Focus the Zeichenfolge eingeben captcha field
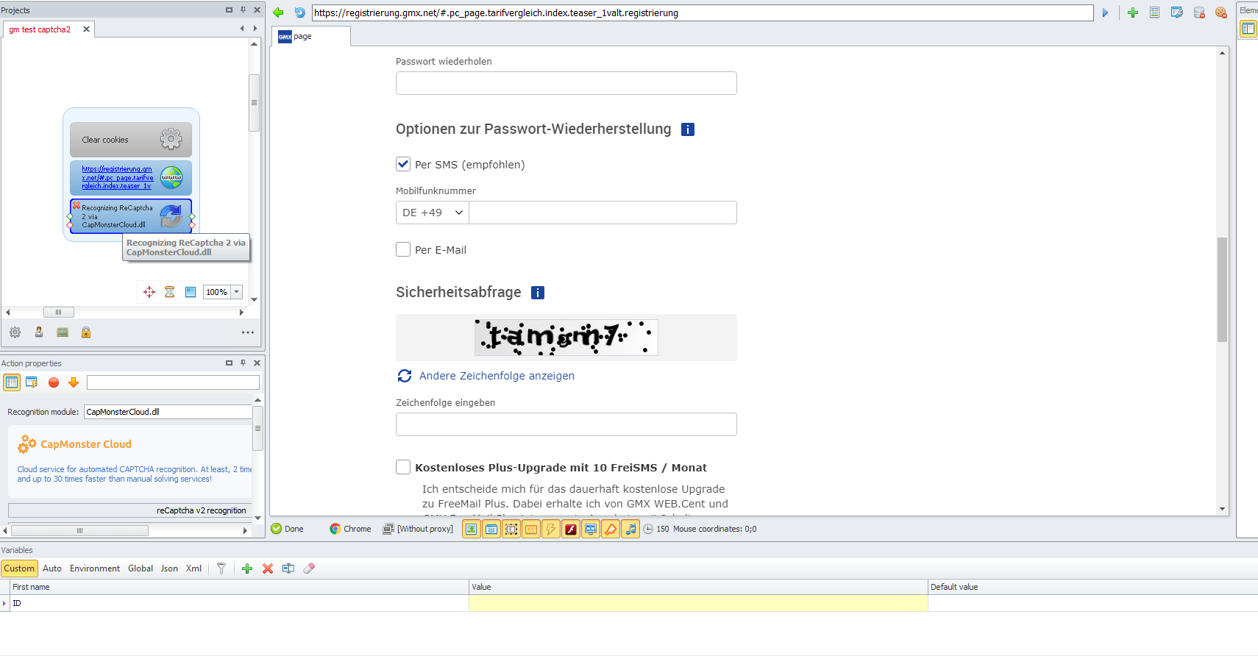Image resolution: width=1258 pixels, height=656 pixels. tap(566, 424)
